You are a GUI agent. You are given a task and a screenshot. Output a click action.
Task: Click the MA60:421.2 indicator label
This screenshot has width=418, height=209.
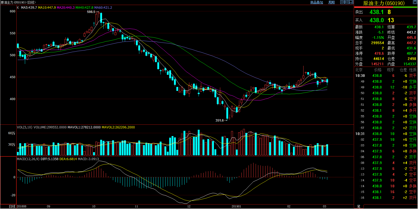pos(103,8)
